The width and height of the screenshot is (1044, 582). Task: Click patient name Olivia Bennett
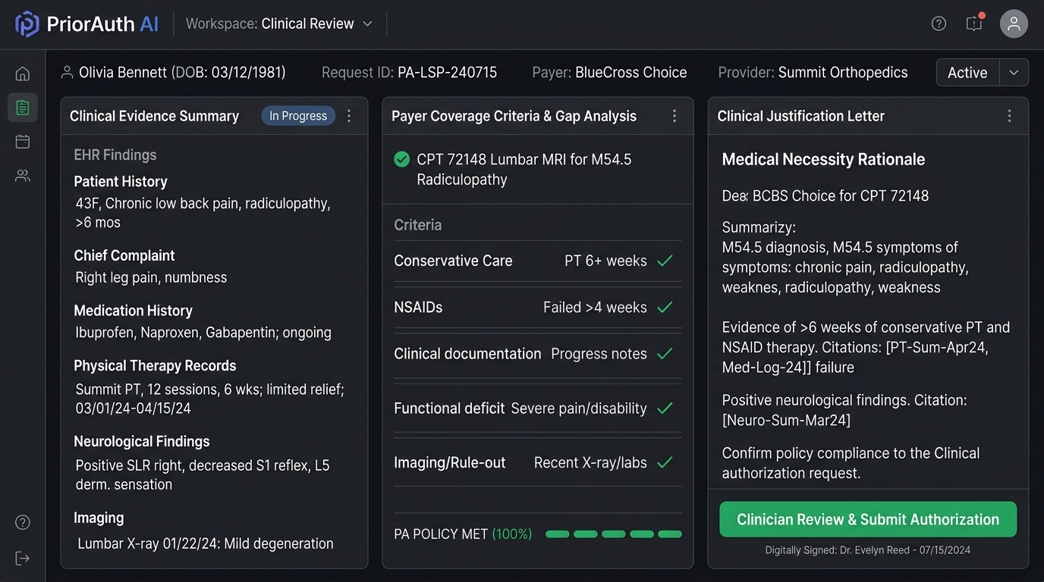(123, 73)
